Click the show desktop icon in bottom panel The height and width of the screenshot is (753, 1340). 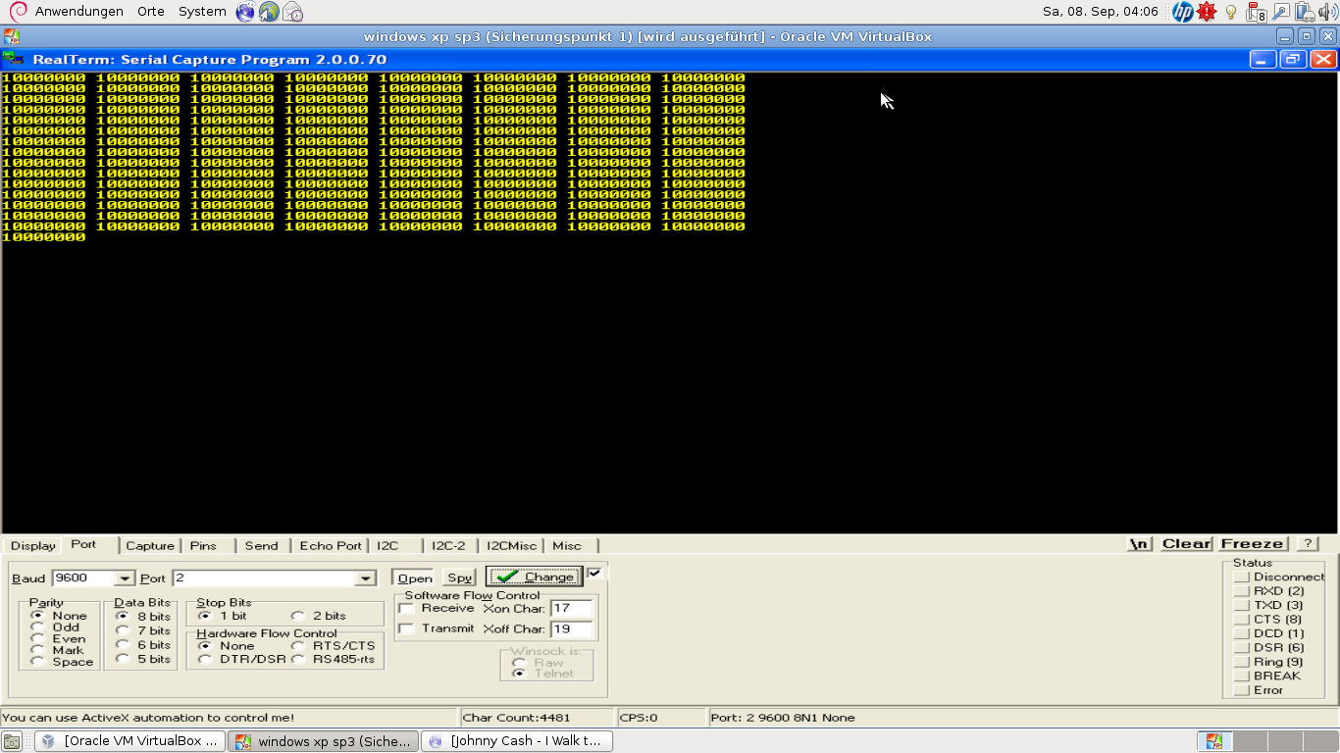(12, 741)
